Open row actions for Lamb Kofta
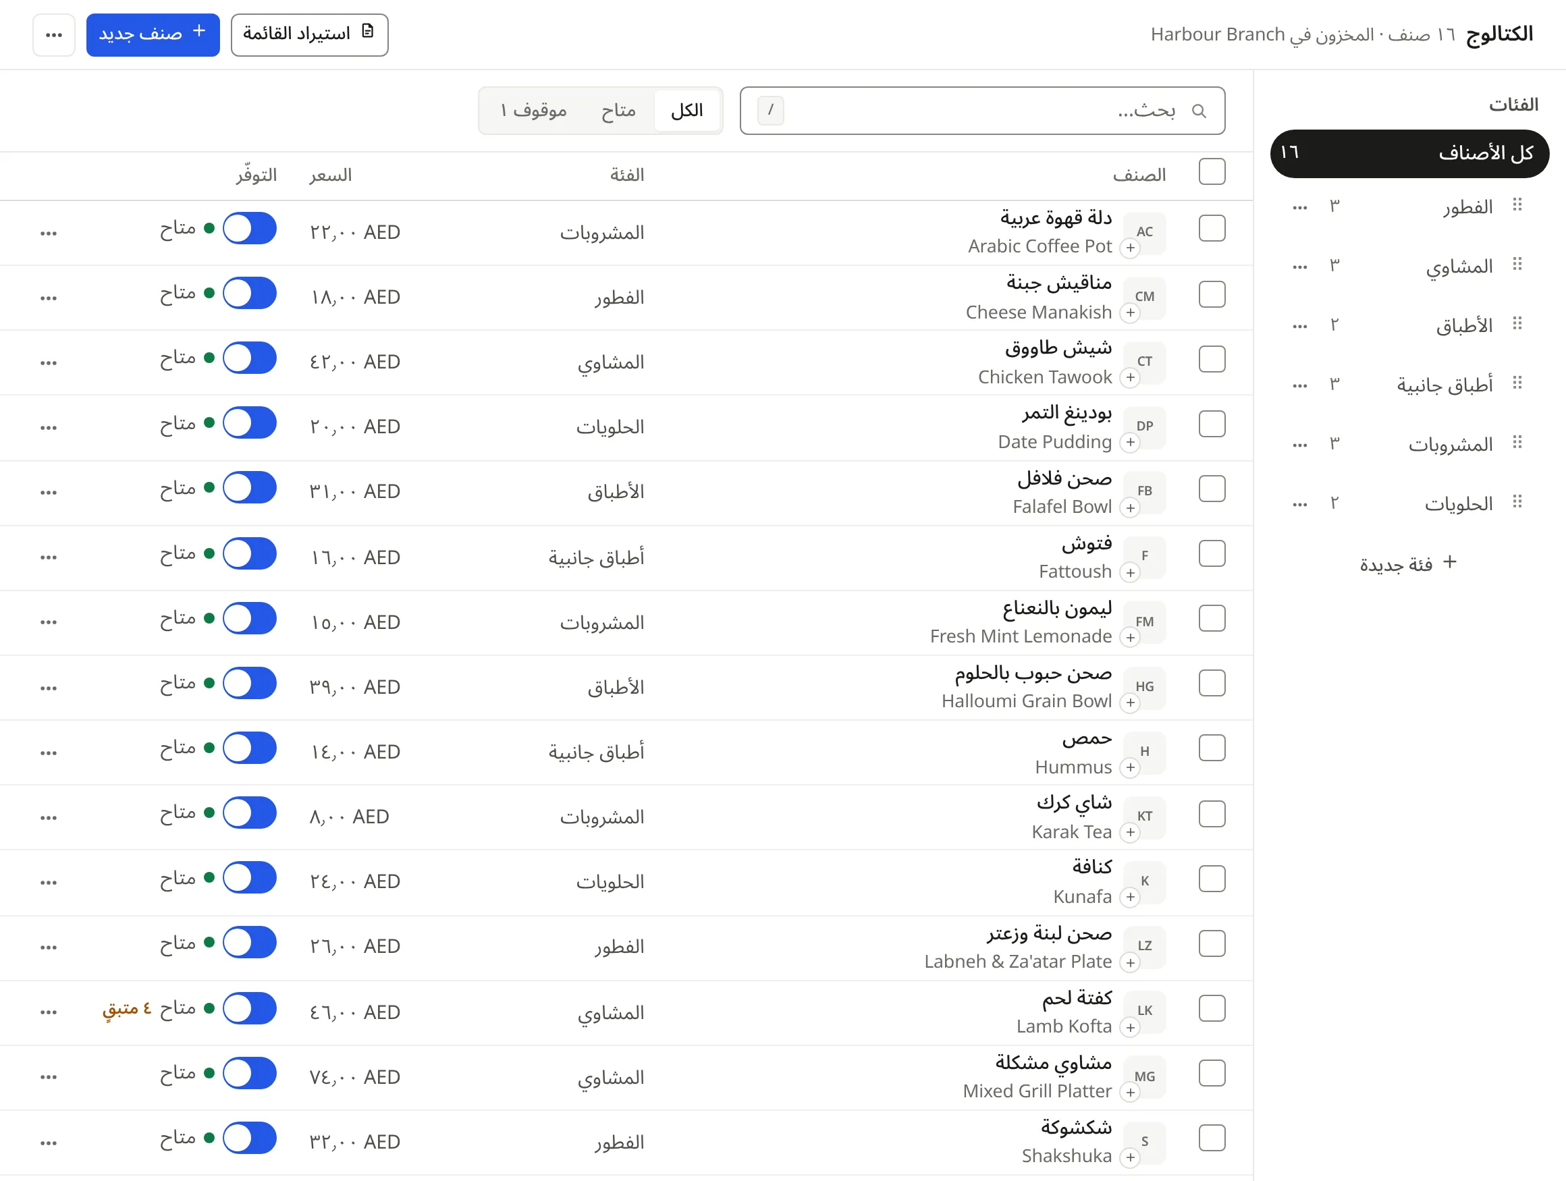 click(49, 1012)
